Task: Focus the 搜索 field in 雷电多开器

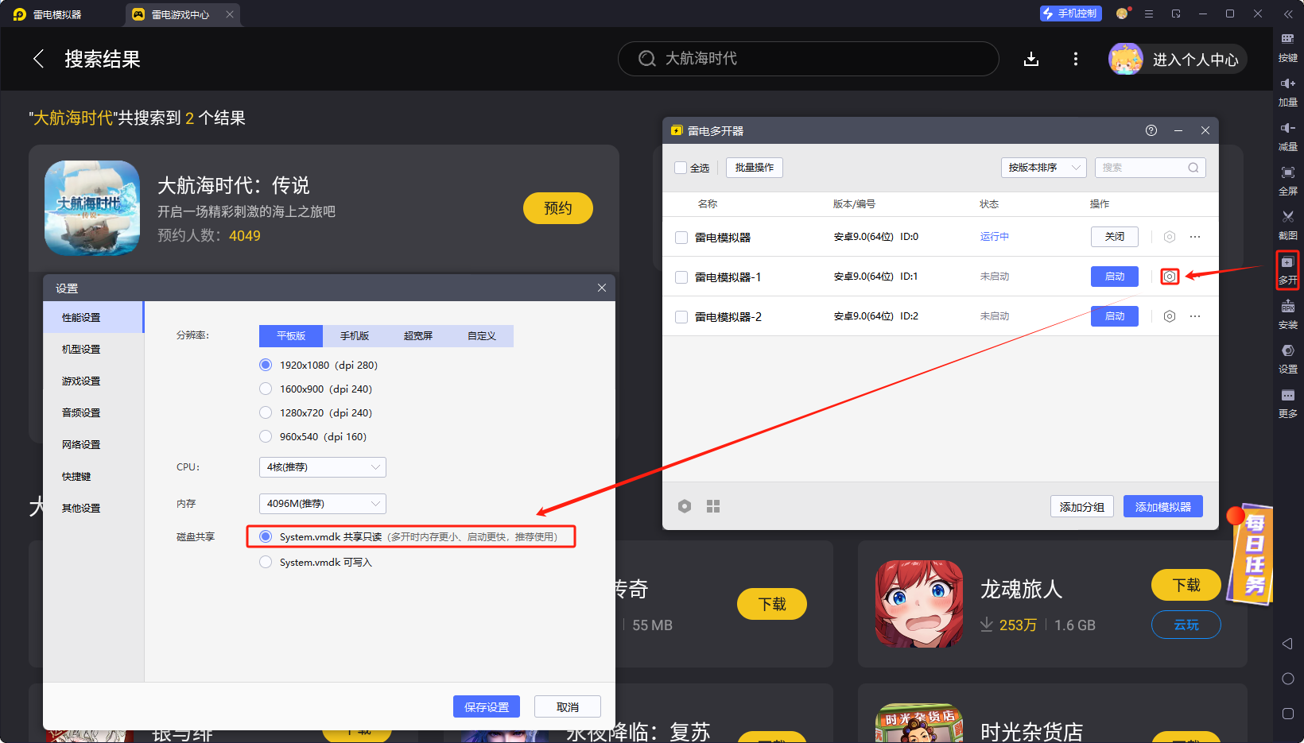Action: 1150,168
